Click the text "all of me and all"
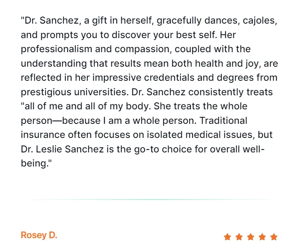The width and height of the screenshot is (290, 251). pos(58,106)
